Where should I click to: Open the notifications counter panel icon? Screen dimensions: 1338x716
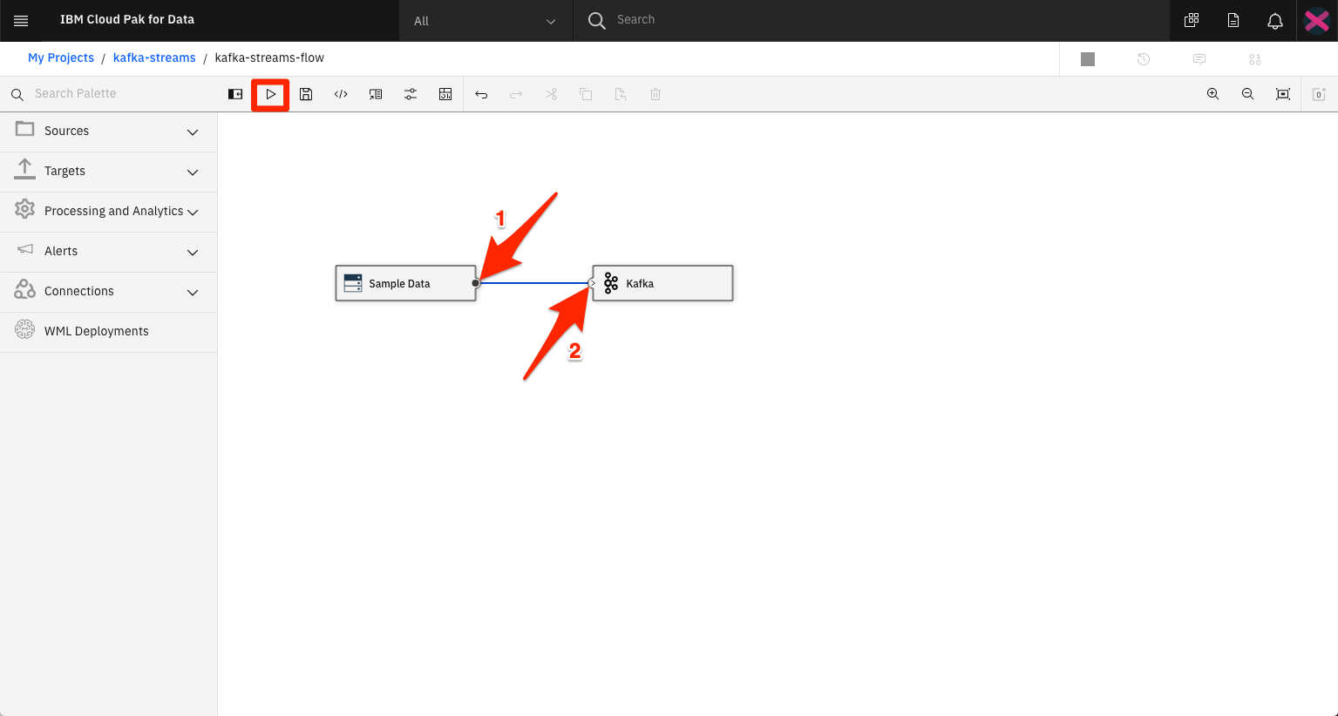point(1319,94)
